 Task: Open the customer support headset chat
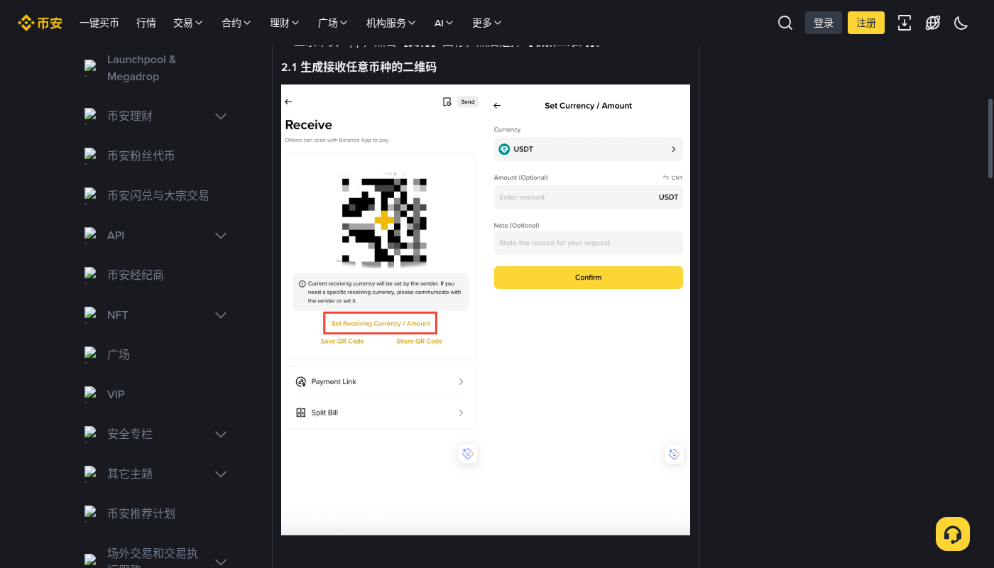click(x=953, y=534)
